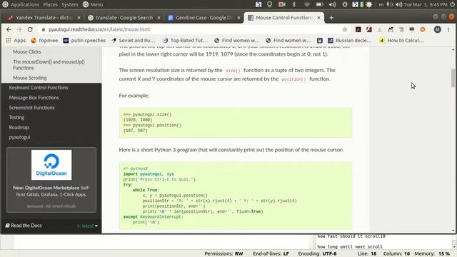Open the orange circular extension icon
Viewport: 457px width, 257px height.
tap(422, 29)
